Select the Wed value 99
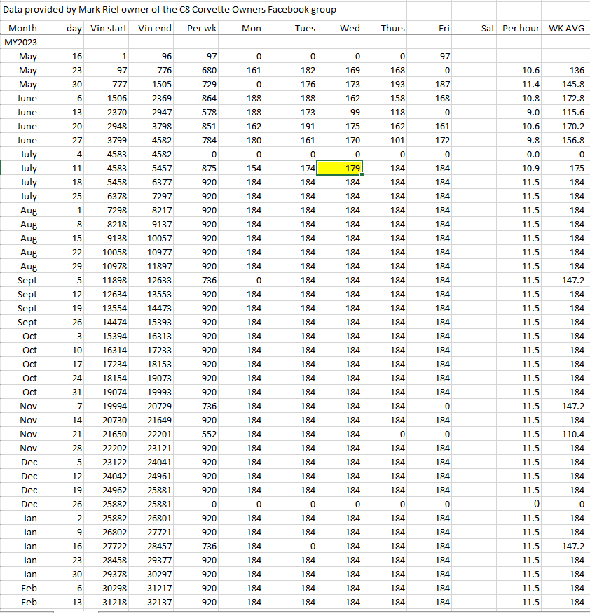This screenshot has height=613, width=590. (353, 112)
